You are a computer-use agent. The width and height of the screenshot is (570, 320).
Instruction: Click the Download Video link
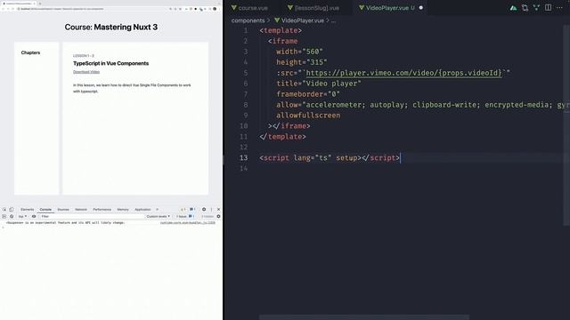click(x=86, y=72)
